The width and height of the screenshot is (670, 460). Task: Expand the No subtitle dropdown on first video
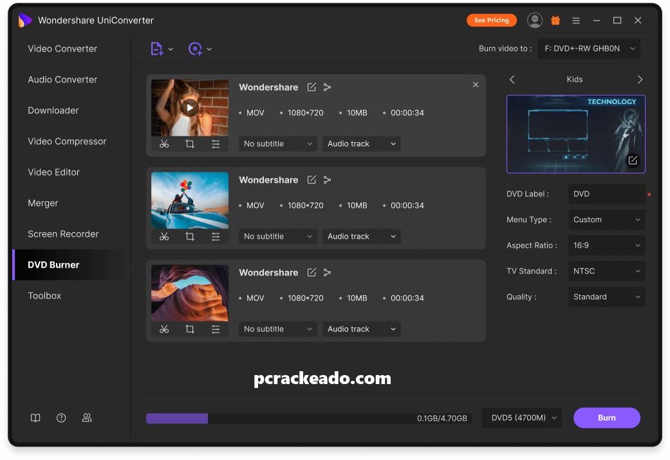coord(278,144)
